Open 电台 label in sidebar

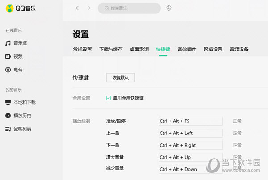18,70
